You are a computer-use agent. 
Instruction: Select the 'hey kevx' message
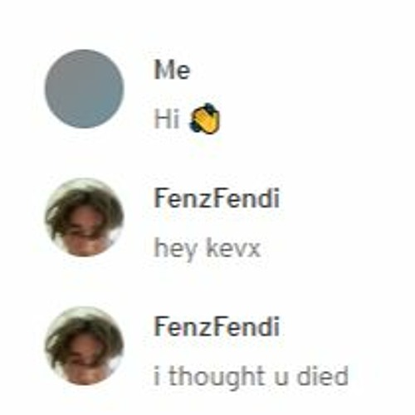[207, 249]
